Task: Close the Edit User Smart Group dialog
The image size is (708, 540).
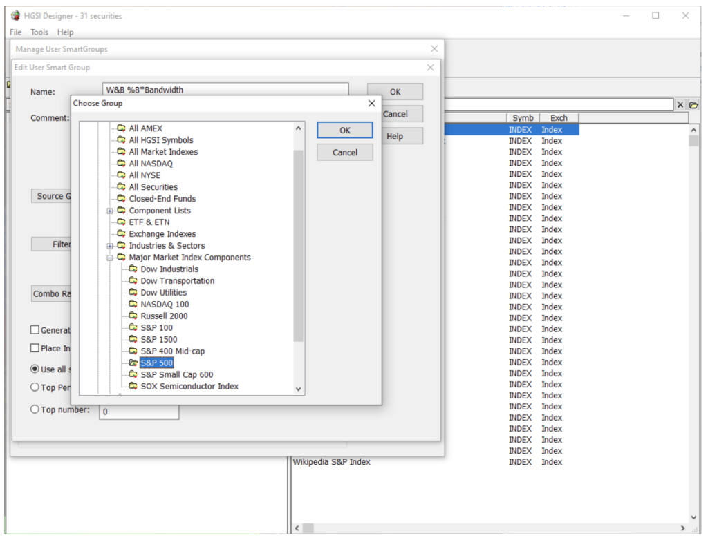Action: coord(430,67)
